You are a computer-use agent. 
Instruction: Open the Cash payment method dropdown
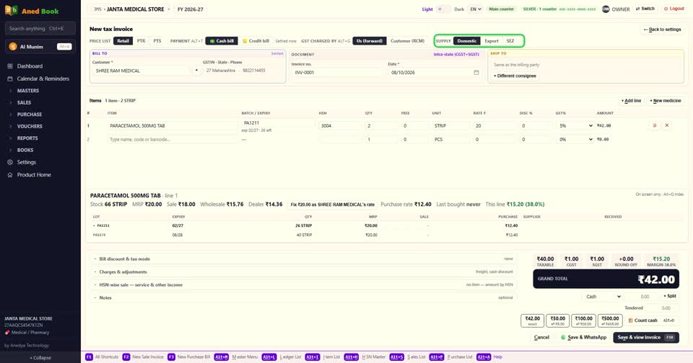603,297
